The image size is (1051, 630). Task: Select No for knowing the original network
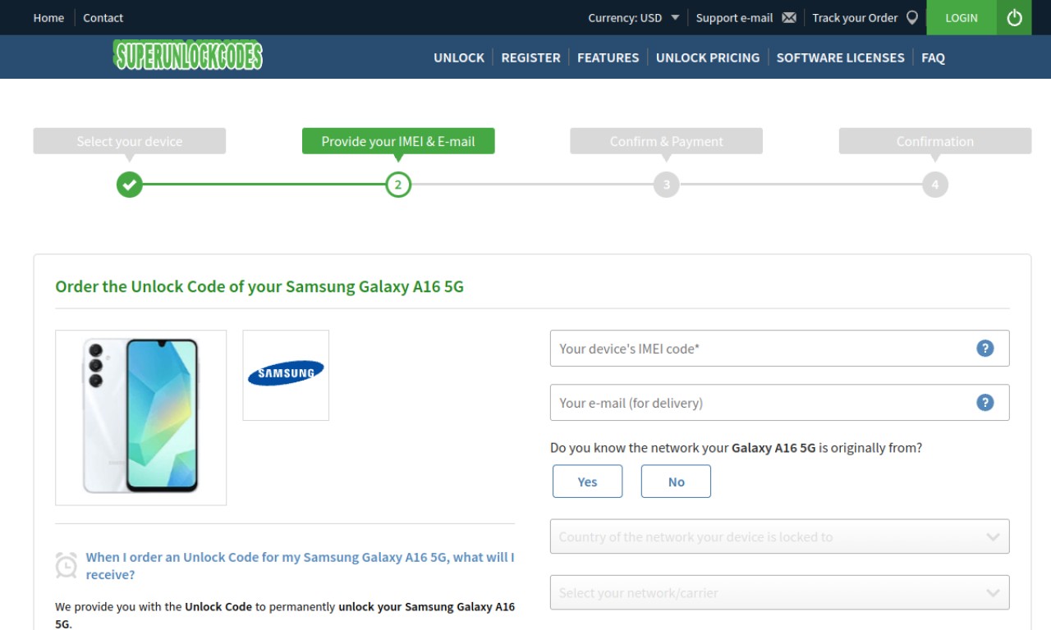pyautogui.click(x=676, y=482)
